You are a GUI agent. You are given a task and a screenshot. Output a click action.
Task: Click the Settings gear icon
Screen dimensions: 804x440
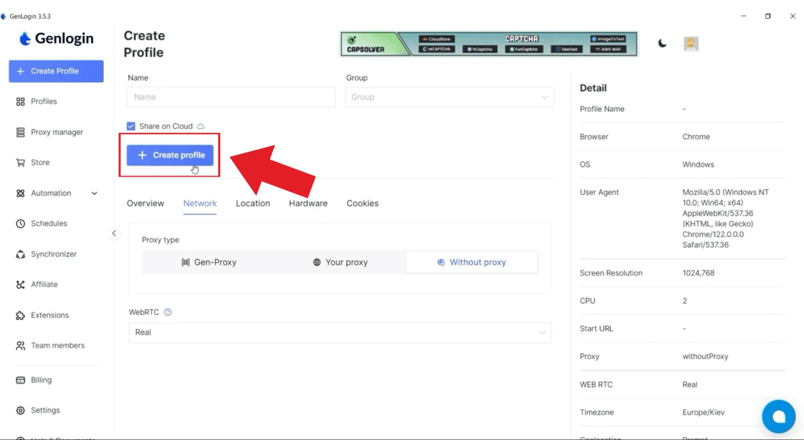pos(21,410)
